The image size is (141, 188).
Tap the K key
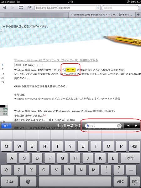(x=100, y=158)
